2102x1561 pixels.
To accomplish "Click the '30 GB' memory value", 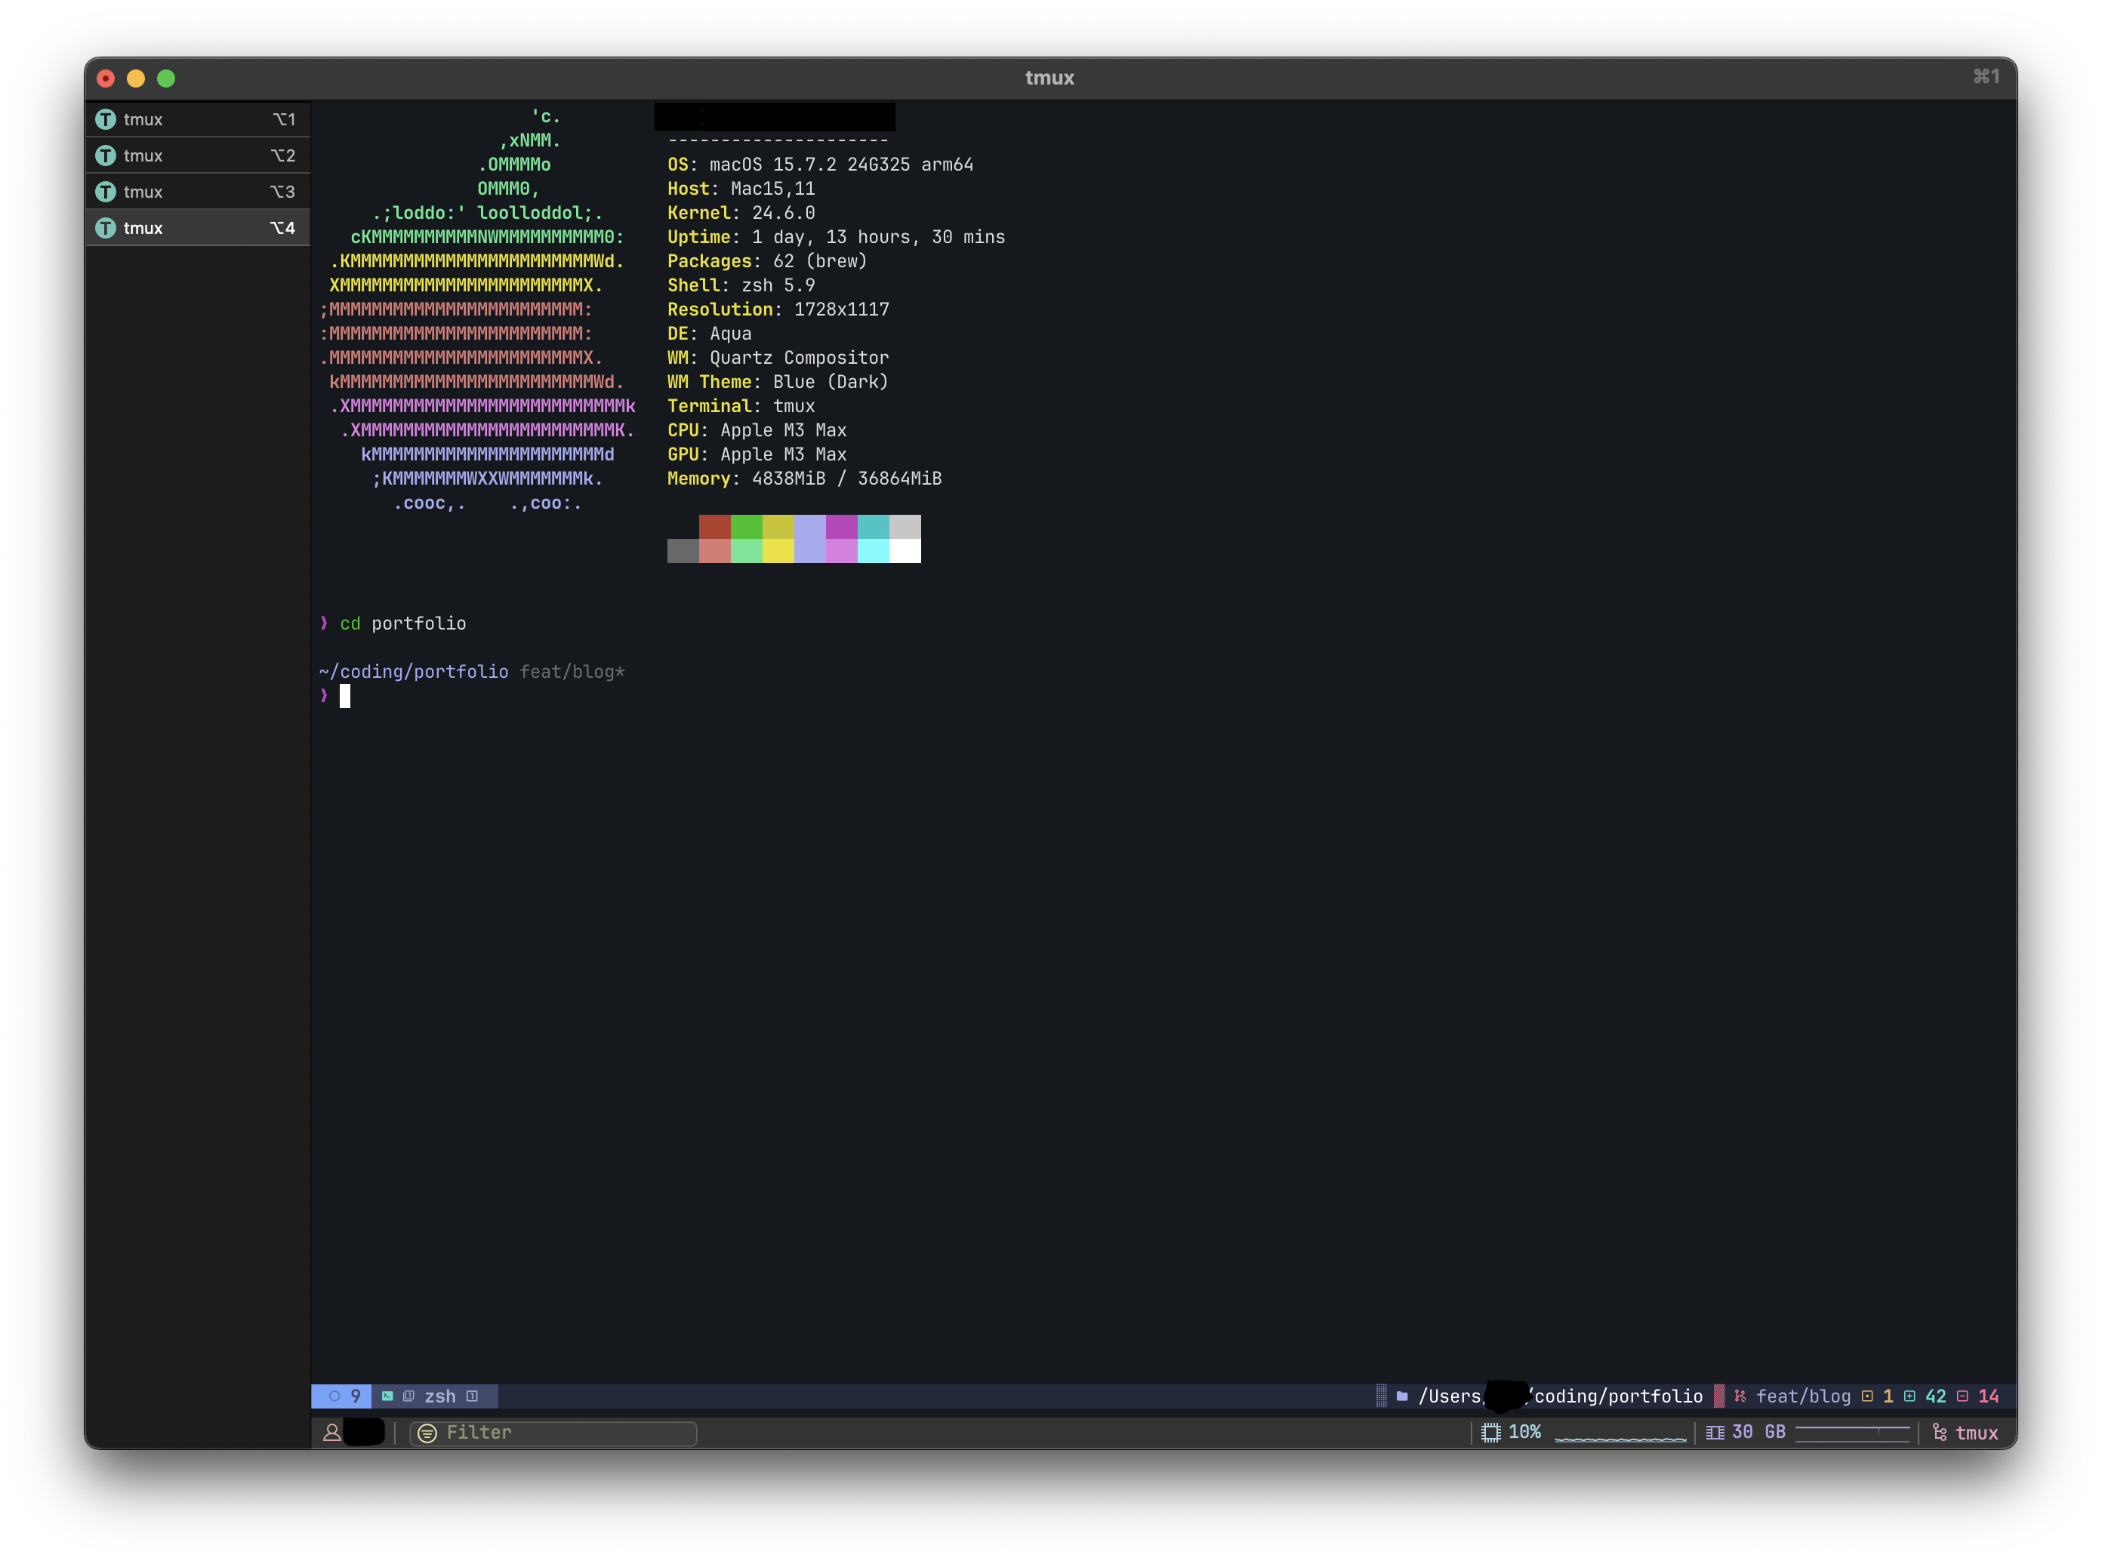I will (x=1759, y=1433).
